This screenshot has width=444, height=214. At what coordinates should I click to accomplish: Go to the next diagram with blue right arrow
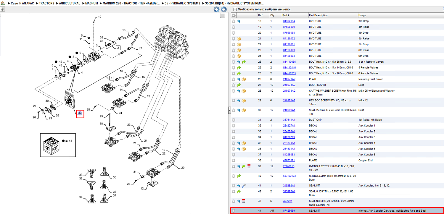(224, 9)
